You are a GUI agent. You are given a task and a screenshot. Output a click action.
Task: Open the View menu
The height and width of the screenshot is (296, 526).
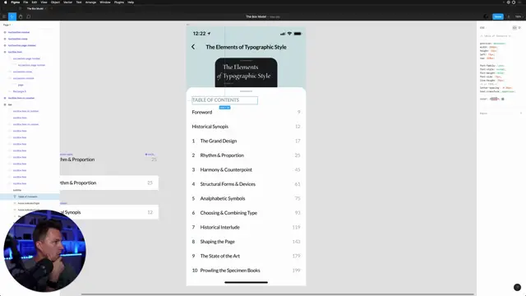click(x=44, y=2)
